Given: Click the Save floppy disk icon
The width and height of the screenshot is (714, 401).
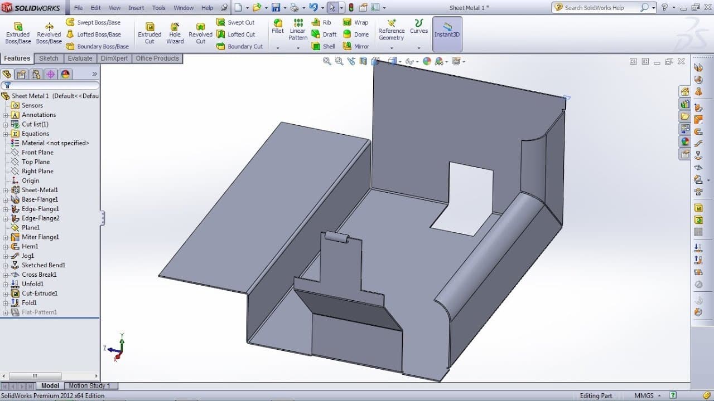Looking at the screenshot, I should click(276, 8).
